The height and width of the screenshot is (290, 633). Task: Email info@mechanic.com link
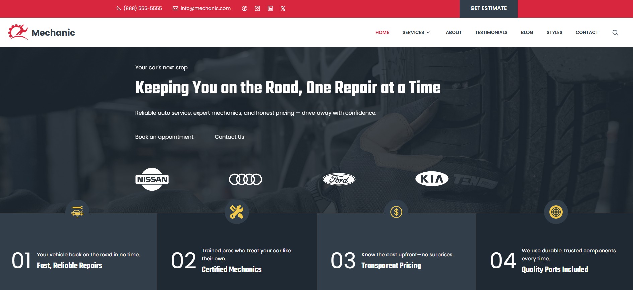pyautogui.click(x=202, y=8)
